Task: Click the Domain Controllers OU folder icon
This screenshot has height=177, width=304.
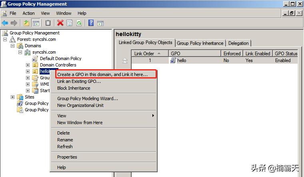Action: [x=35, y=65]
